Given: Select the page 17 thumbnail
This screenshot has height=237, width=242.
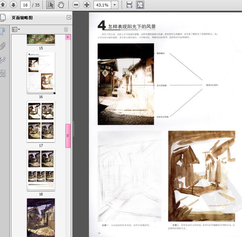Looking at the screenshot, I should 41,121.
